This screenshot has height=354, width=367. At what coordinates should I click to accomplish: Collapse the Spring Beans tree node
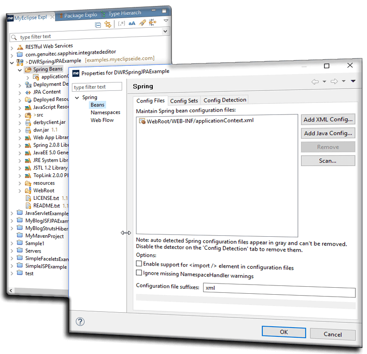point(19,70)
